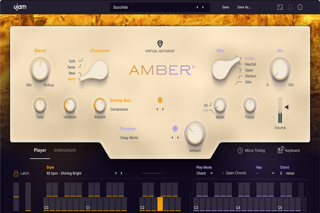Click the Width knob
The image size is (320, 213).
coord(220,105)
